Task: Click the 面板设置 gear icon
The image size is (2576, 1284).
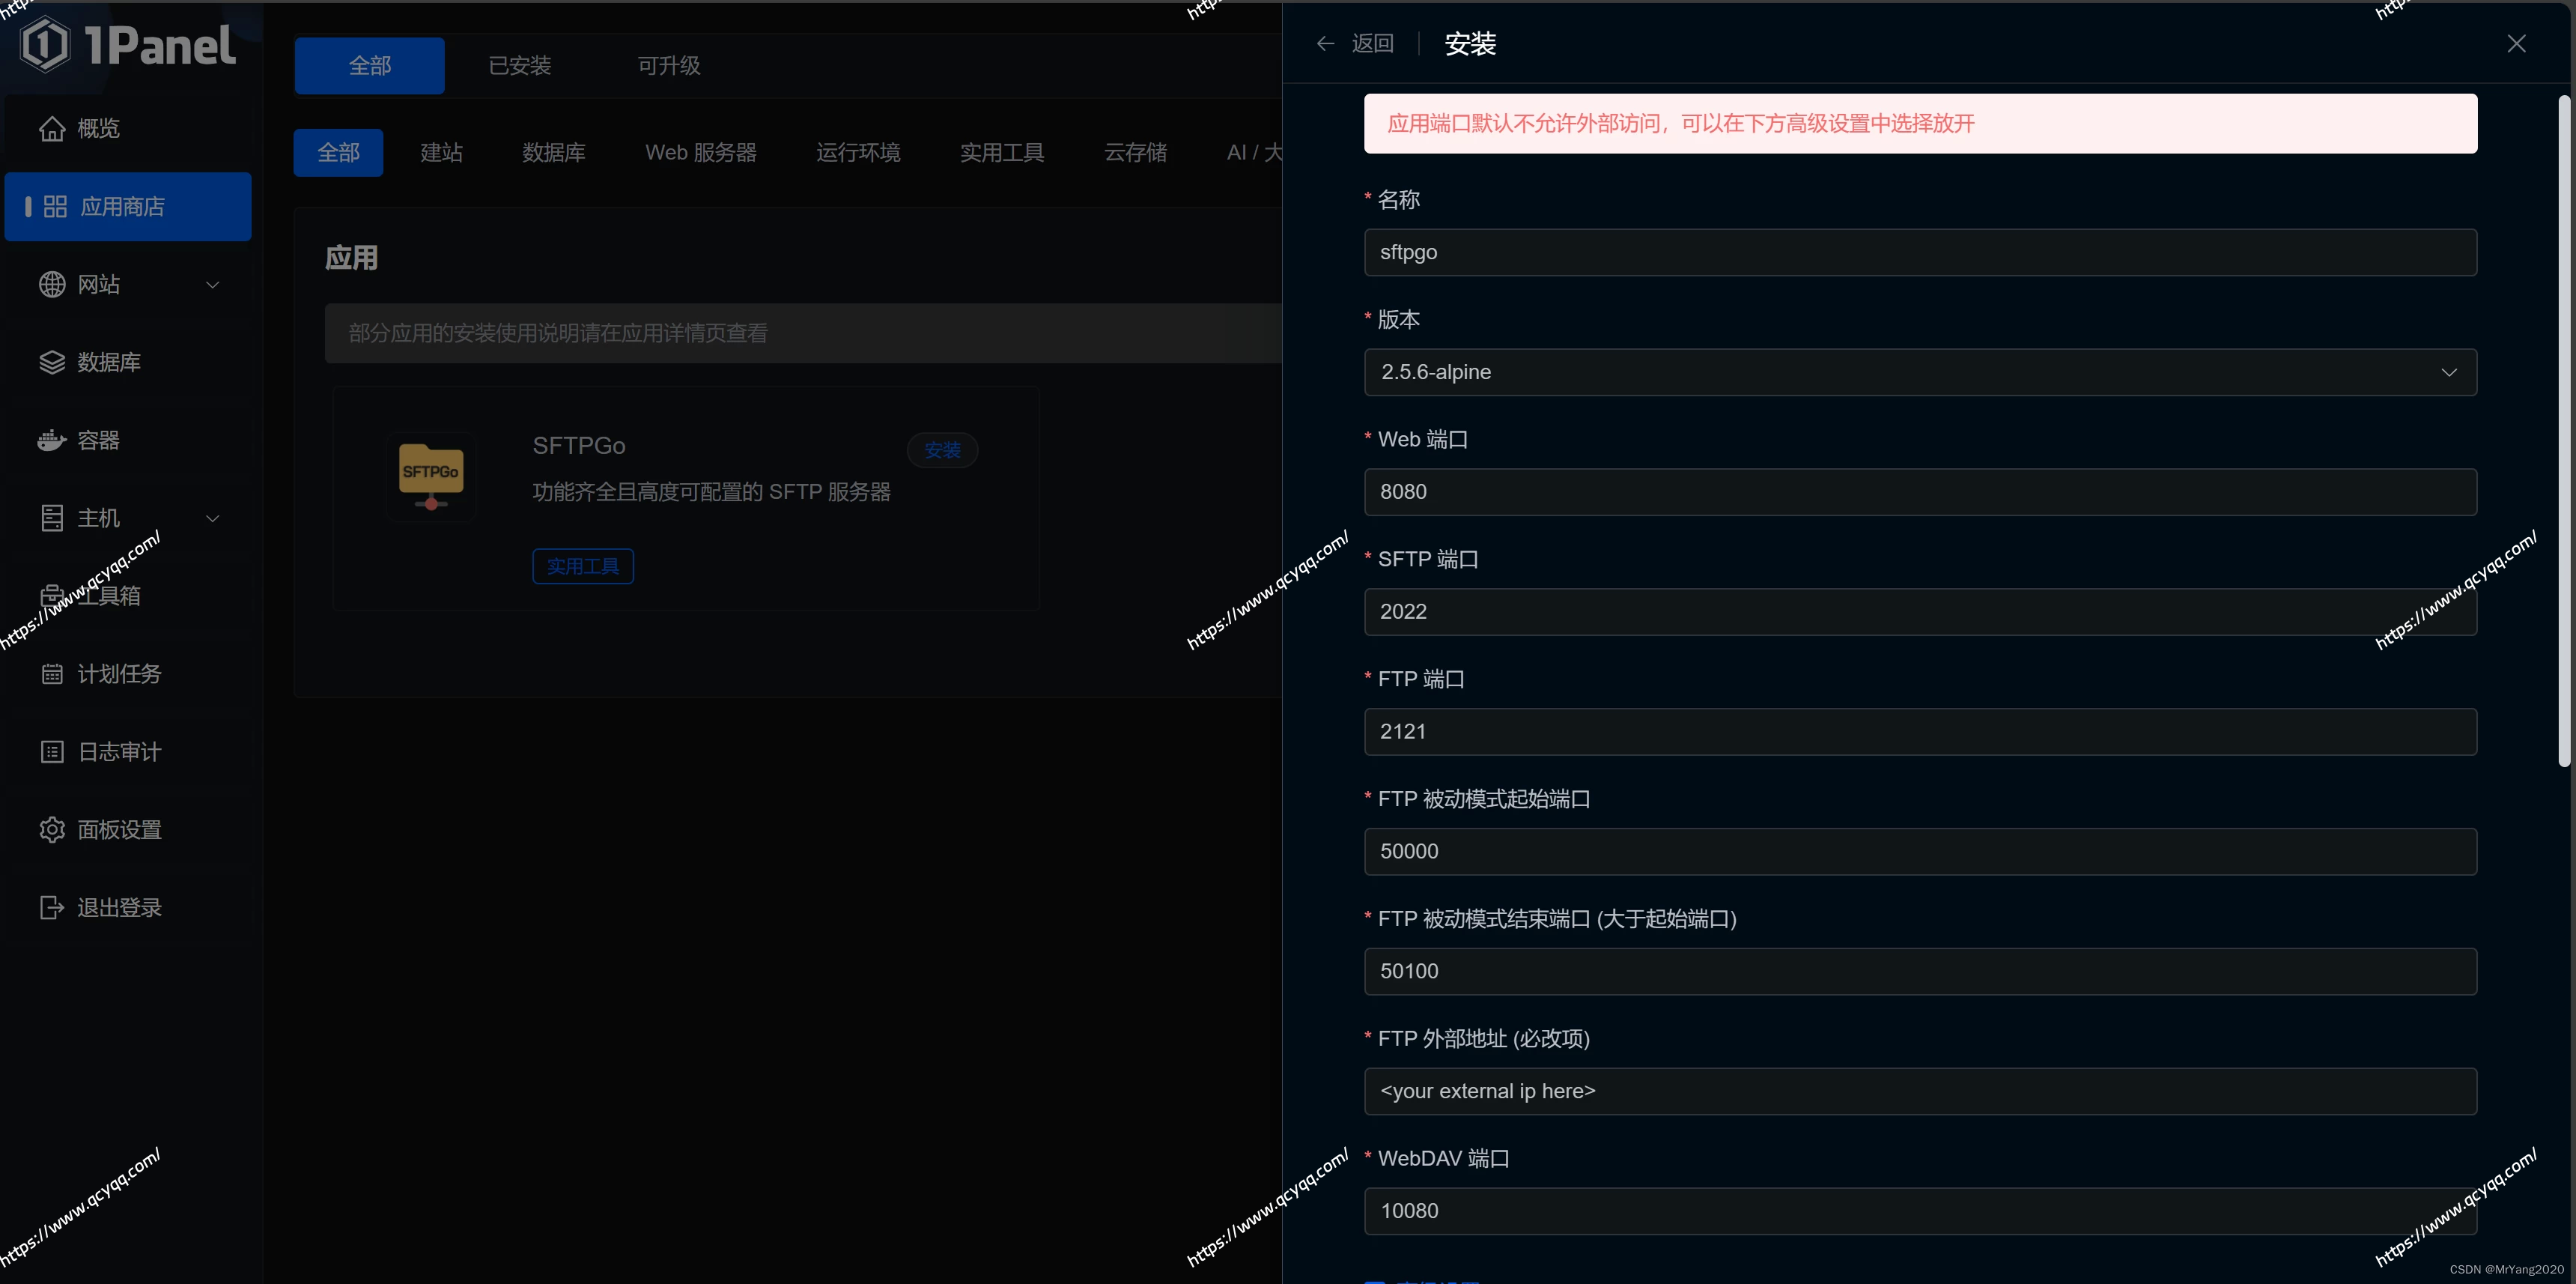Action: click(x=52, y=830)
